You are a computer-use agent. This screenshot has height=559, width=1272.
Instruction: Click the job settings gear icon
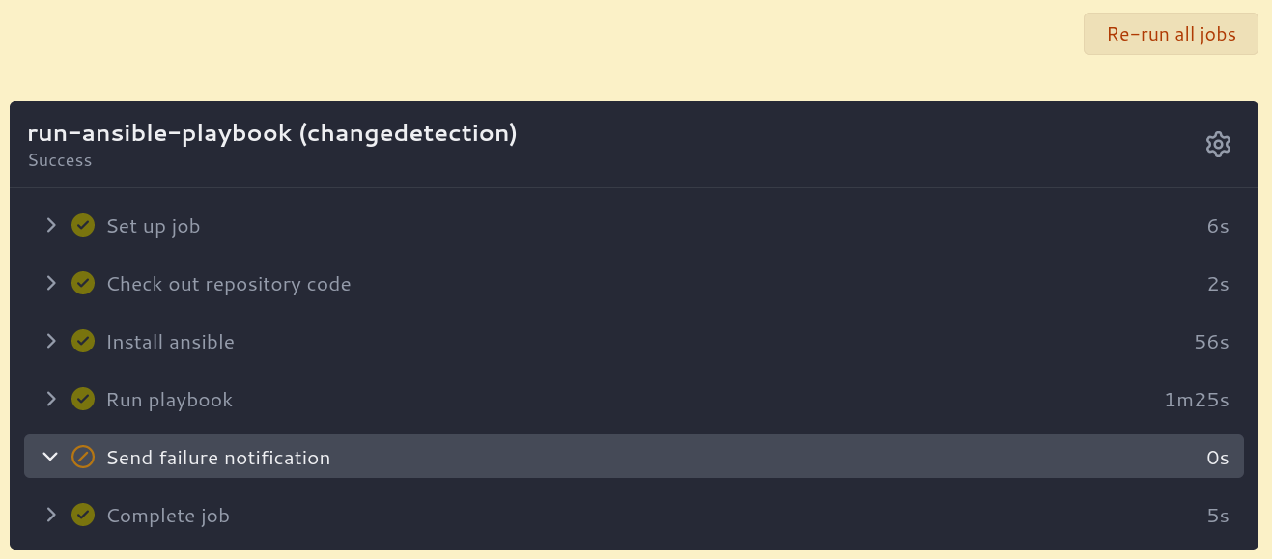1218,145
